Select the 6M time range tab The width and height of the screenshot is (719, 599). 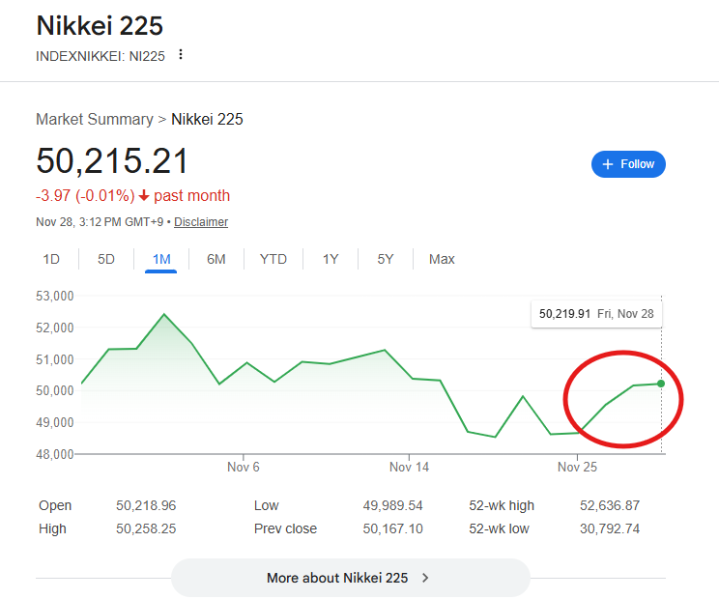pos(216,259)
